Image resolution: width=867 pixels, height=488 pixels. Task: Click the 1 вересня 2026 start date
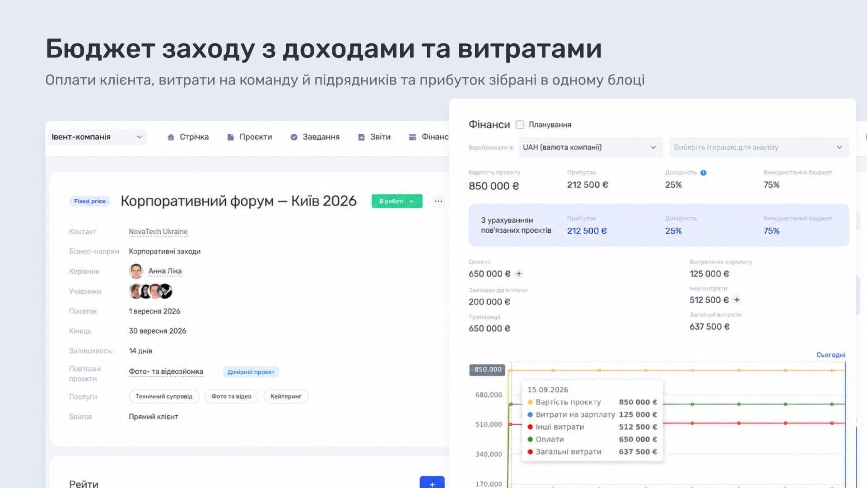(x=154, y=311)
